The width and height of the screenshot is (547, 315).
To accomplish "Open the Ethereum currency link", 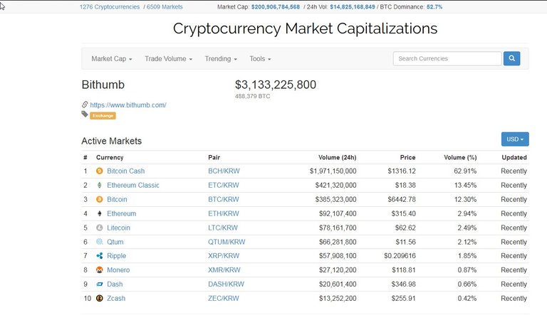I will [121, 213].
